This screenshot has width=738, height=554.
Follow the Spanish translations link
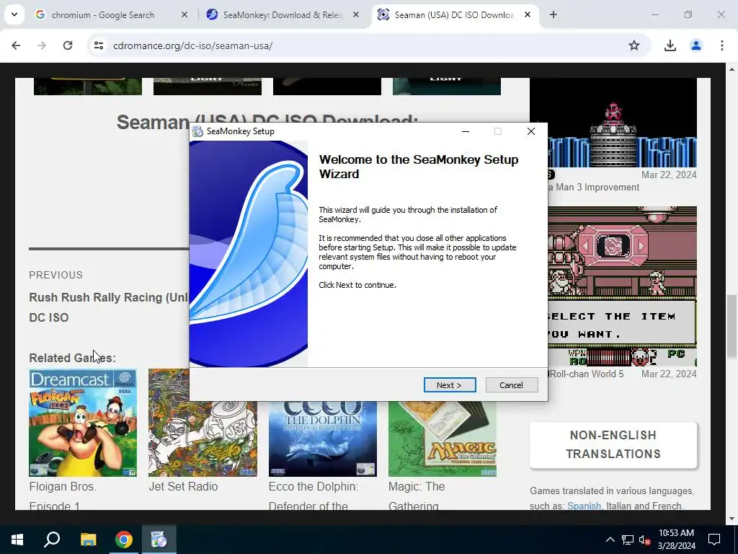(584, 506)
